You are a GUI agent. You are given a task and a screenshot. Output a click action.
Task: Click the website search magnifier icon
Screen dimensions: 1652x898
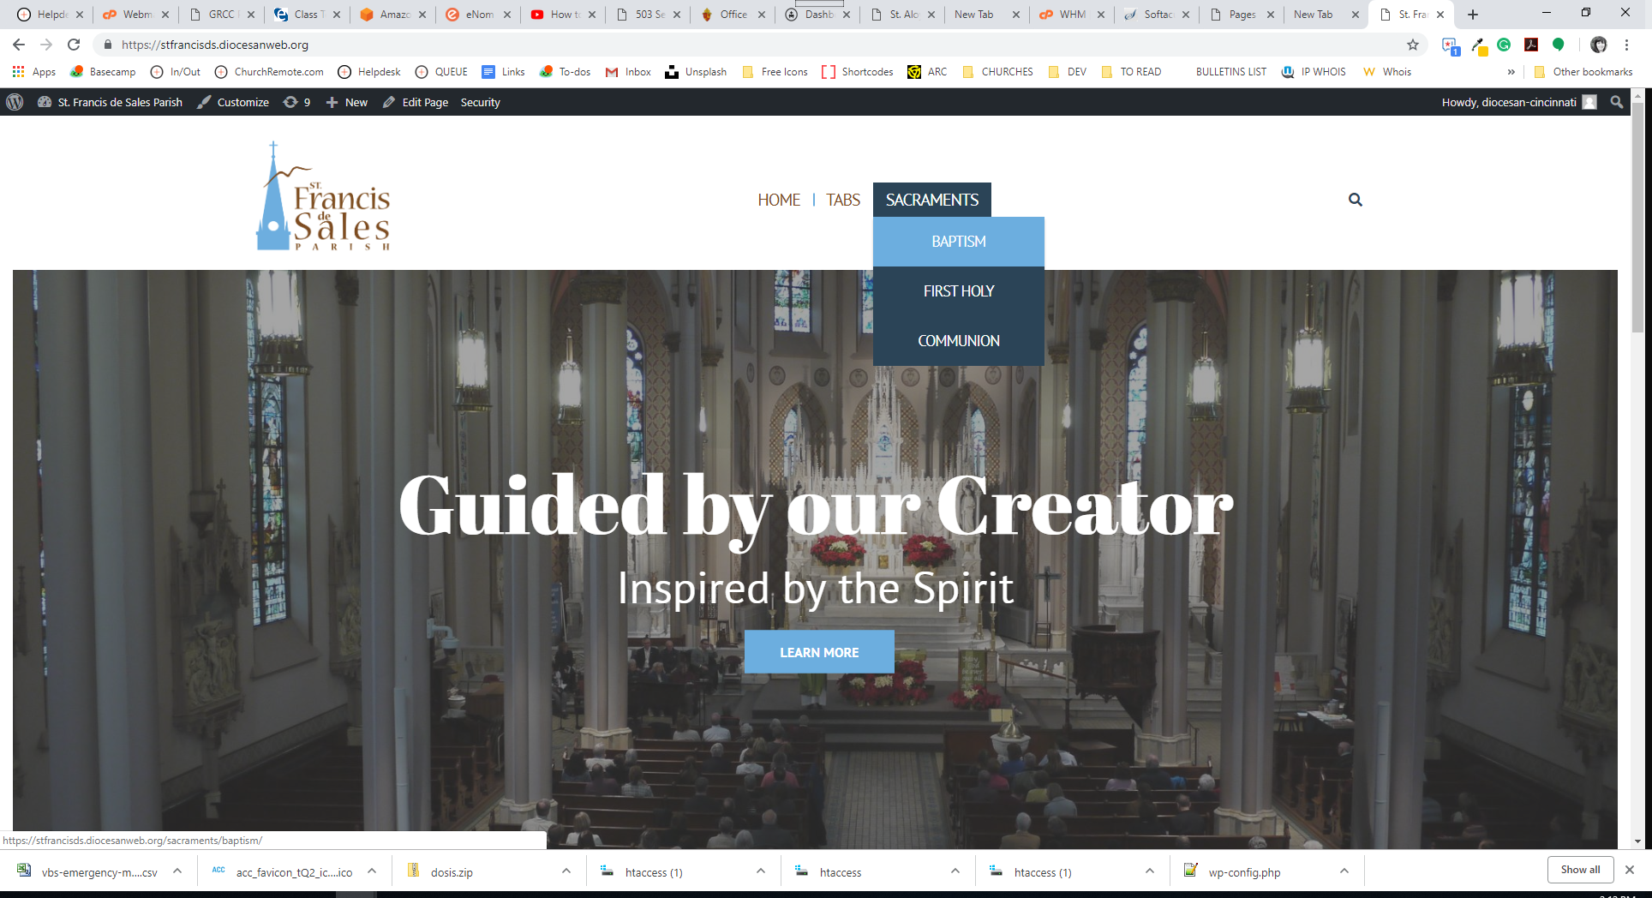[1355, 200]
